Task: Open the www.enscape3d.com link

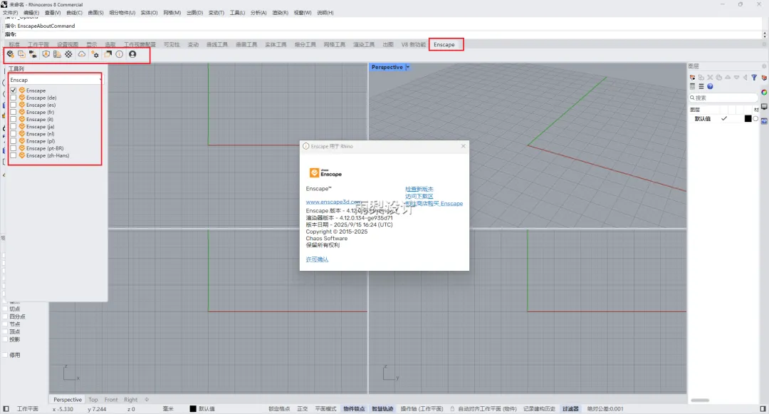Action: (333, 202)
